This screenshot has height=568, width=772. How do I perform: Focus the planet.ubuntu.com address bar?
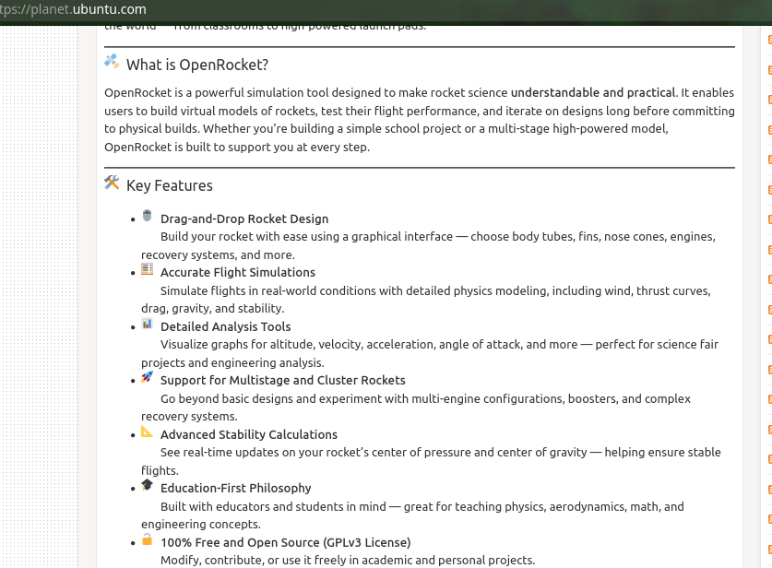73,9
